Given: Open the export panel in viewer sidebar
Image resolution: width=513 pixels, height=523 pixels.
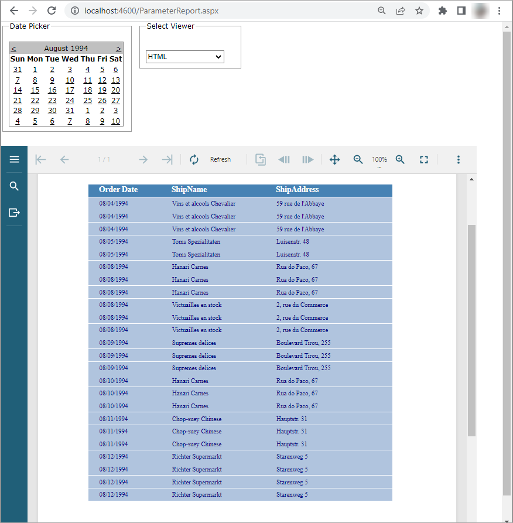Looking at the screenshot, I should [x=14, y=213].
